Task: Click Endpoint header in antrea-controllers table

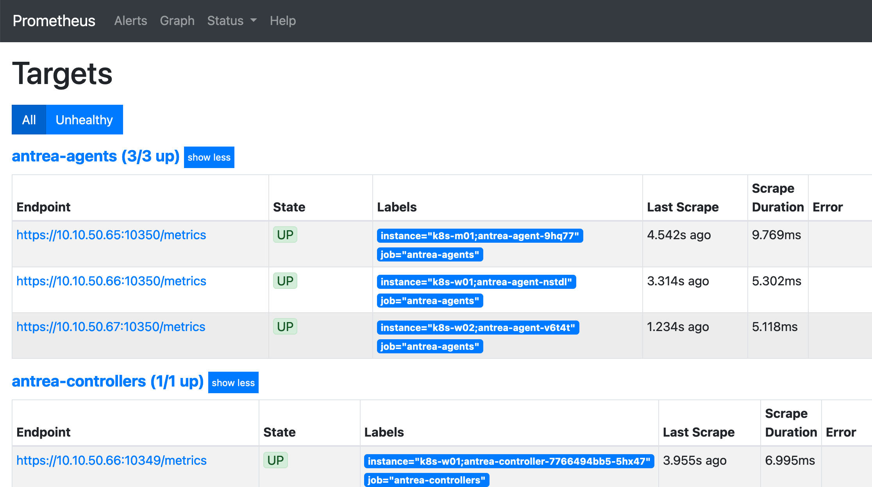Action: (43, 432)
